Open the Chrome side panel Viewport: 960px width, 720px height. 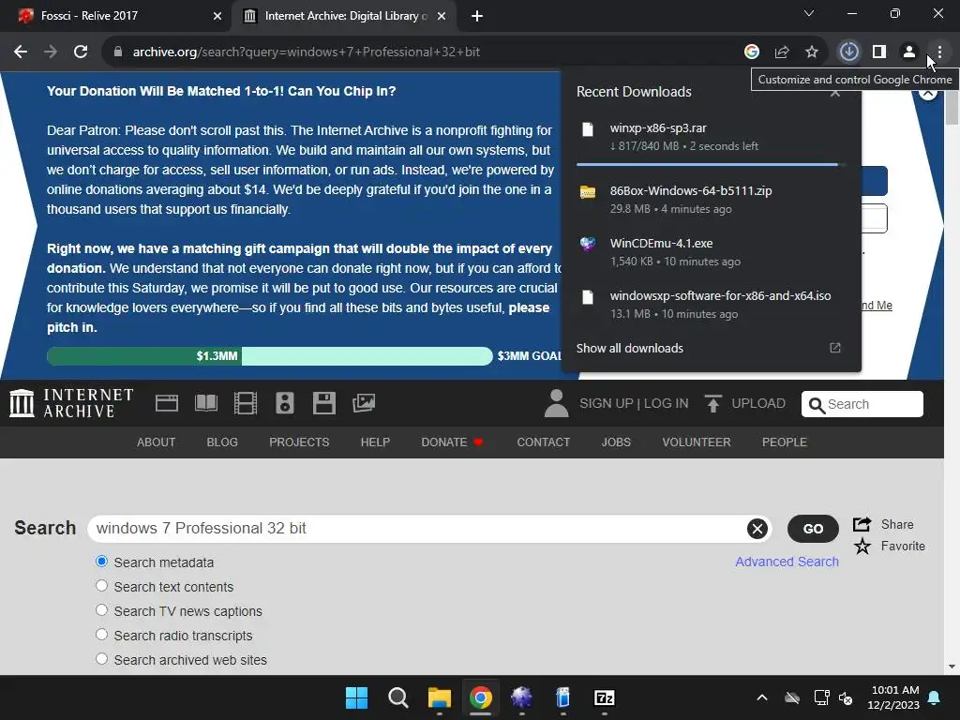(x=879, y=52)
